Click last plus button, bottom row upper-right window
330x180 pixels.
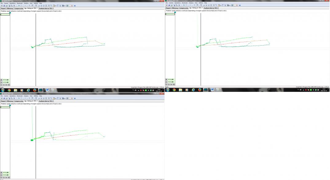click(x=174, y=84)
